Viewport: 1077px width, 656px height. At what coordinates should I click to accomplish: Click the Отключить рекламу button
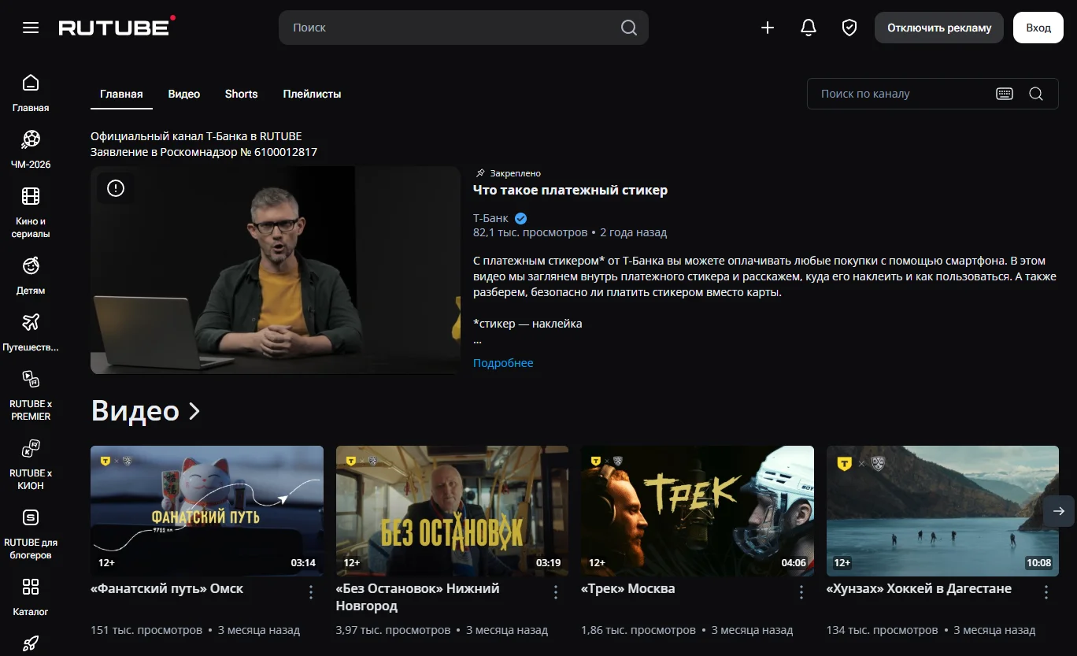pos(939,28)
